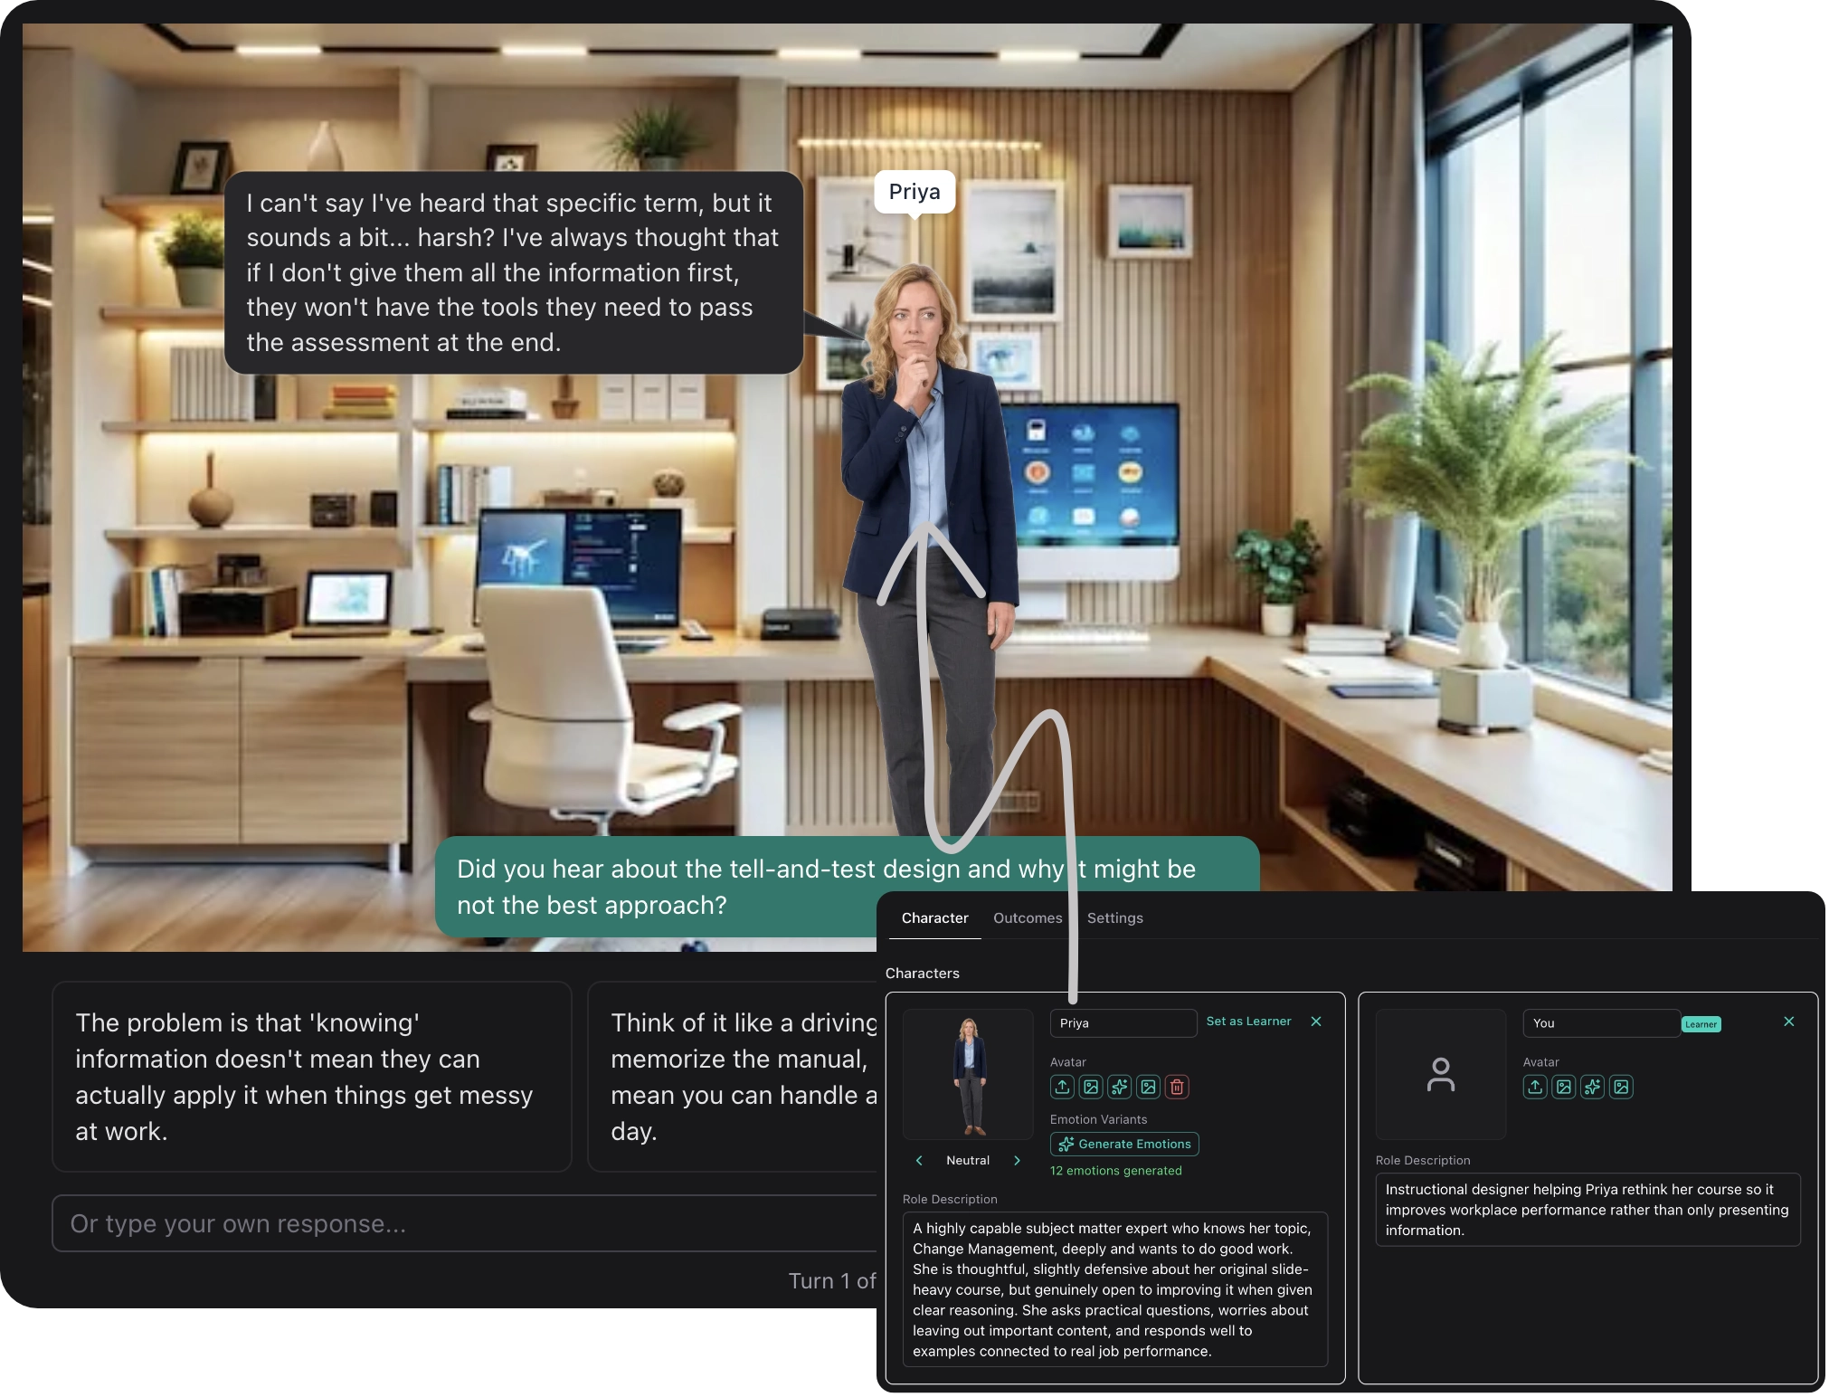Delete Priya's avatar with trash icon
The image size is (1829, 1397).
pyautogui.click(x=1177, y=1087)
